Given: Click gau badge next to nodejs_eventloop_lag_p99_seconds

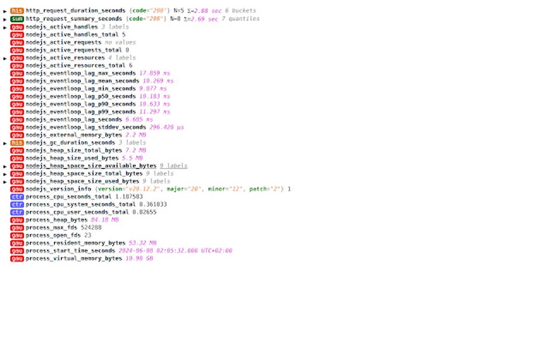Looking at the screenshot, I should [17, 112].
